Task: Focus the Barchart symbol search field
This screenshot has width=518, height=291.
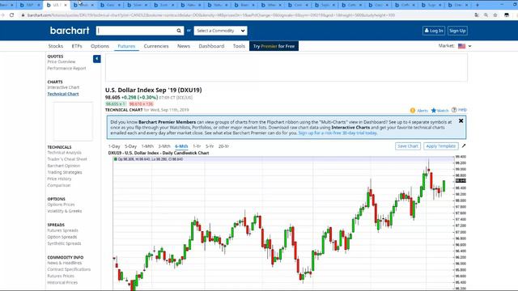Action: [136, 31]
